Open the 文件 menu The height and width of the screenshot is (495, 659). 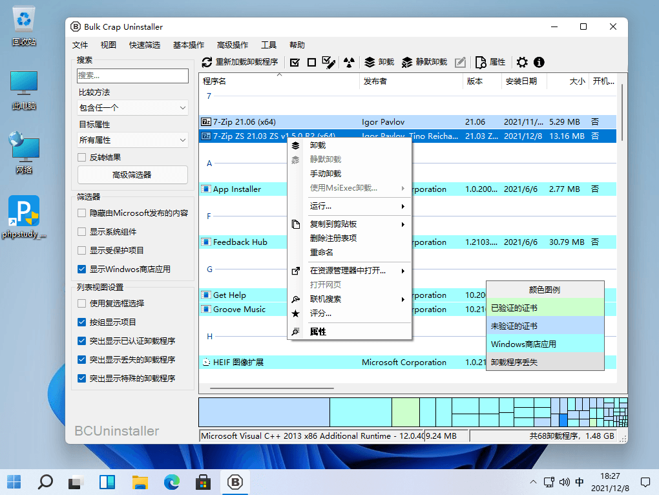(x=80, y=45)
